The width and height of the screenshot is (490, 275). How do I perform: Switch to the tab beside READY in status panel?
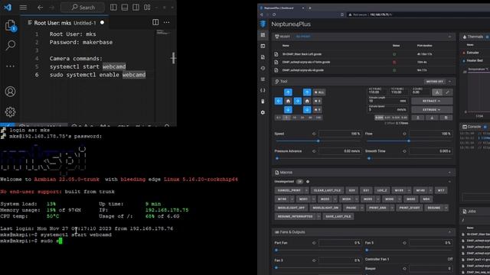(303, 37)
